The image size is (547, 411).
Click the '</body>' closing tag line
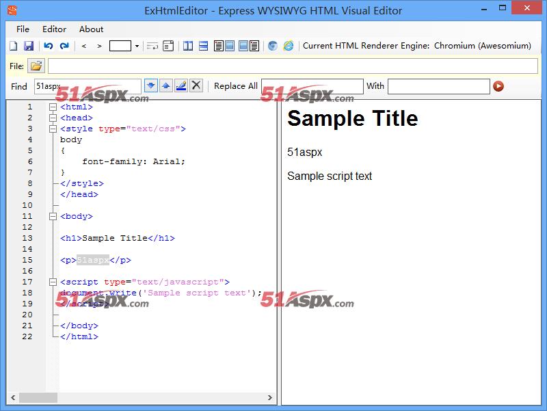pyautogui.click(x=79, y=326)
